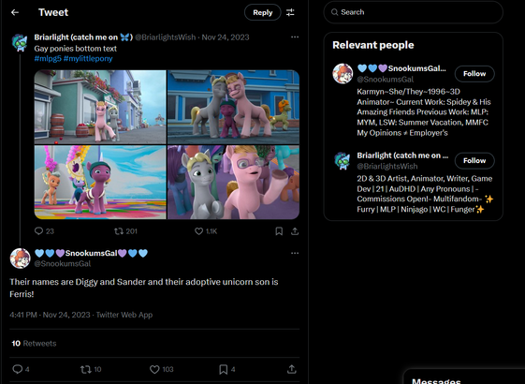The width and height of the screenshot is (525, 384).
Task: Click the Reply button in header
Action: (262, 12)
